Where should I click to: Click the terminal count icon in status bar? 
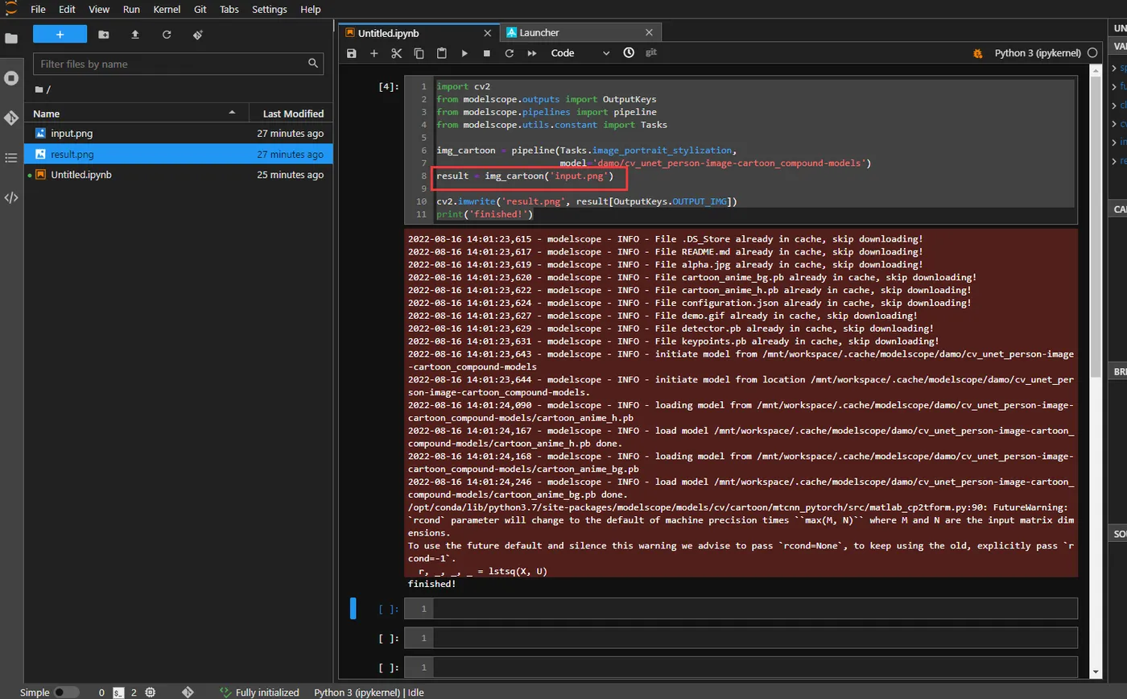tap(119, 693)
